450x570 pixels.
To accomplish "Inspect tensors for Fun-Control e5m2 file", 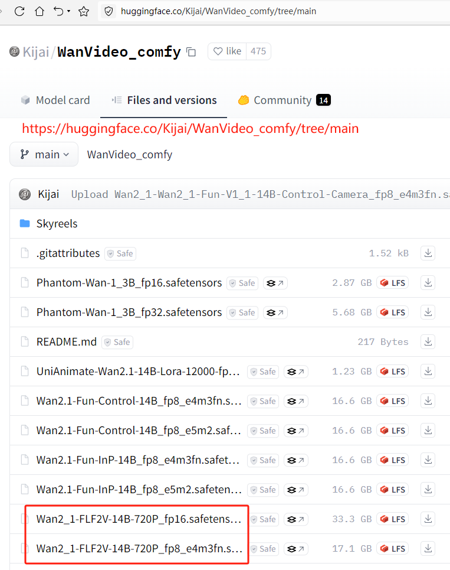I will coord(295,431).
